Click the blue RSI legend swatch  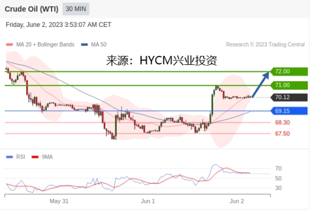point(10,157)
